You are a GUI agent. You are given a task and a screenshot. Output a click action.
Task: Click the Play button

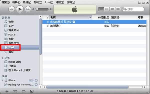tap(20, 9)
